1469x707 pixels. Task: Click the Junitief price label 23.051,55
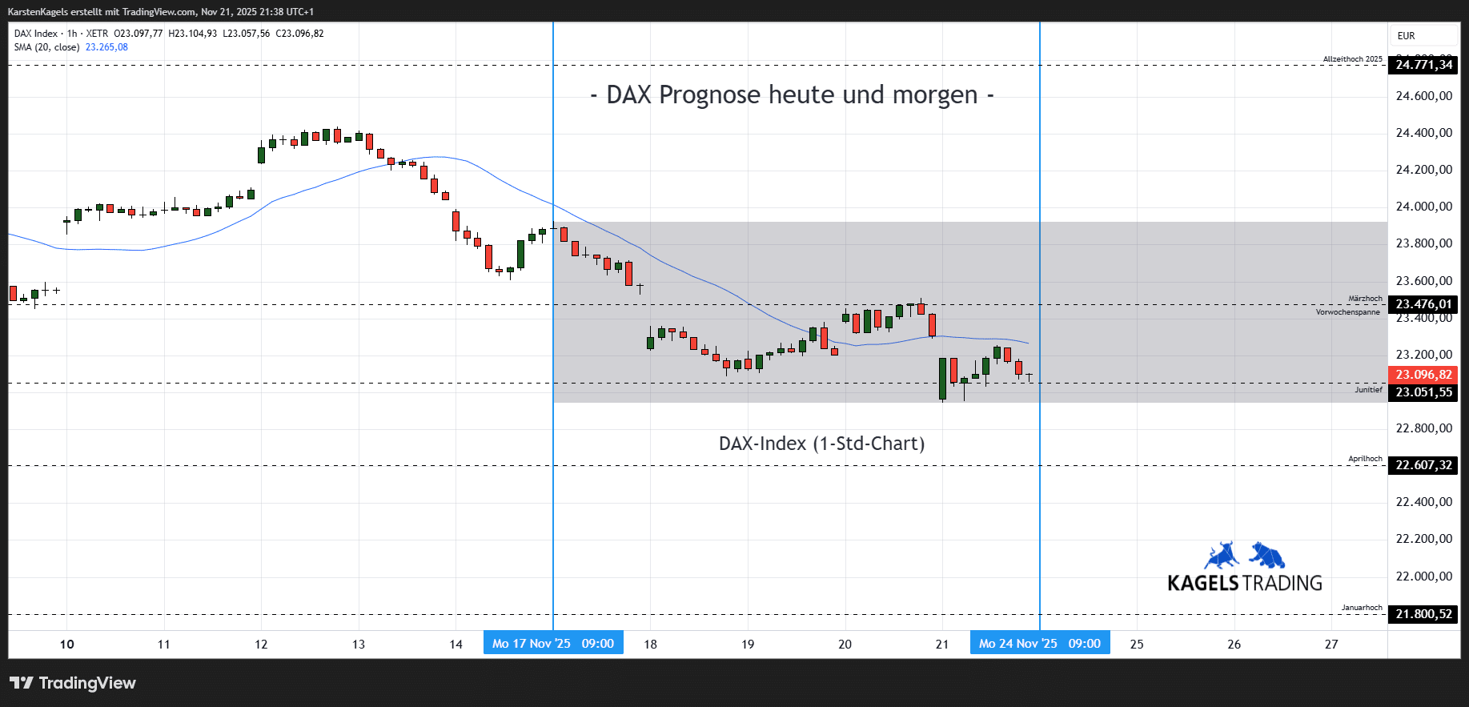pyautogui.click(x=1423, y=392)
